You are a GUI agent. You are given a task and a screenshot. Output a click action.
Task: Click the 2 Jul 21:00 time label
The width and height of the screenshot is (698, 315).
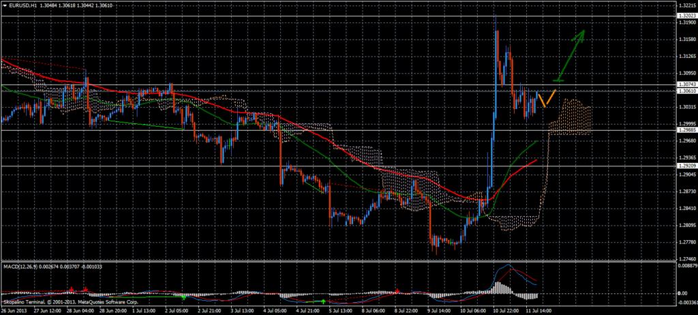(x=211, y=311)
